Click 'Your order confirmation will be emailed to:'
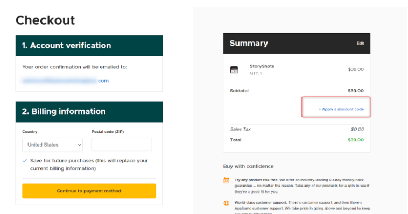The image size is (408, 214). [x=75, y=67]
